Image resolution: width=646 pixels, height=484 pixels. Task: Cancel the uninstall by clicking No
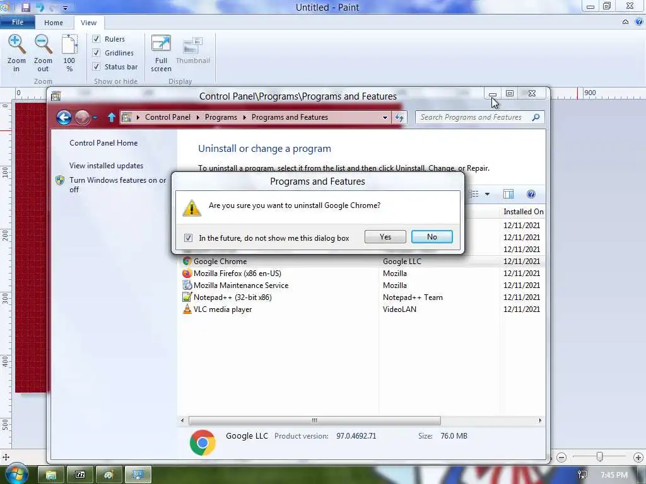432,237
